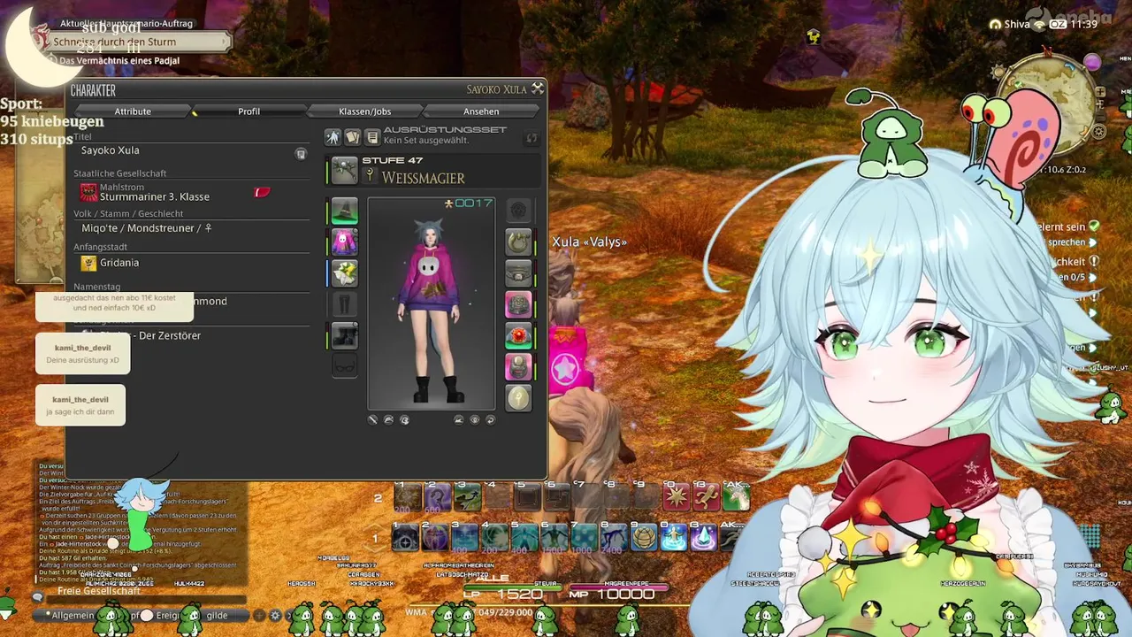Open the chat log settings gear
This screenshot has height=637, width=1132.
click(x=276, y=615)
